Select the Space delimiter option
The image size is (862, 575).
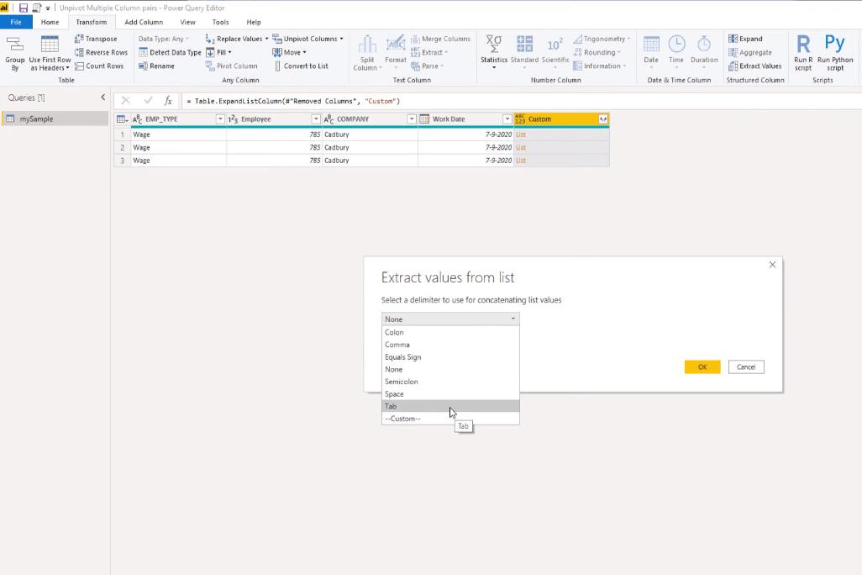pyautogui.click(x=450, y=394)
